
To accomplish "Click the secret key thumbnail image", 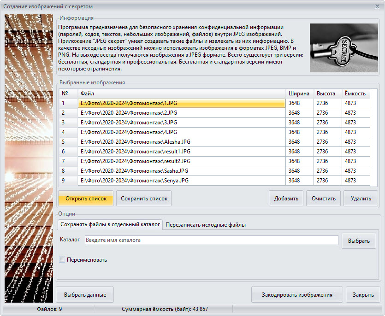I will (x=344, y=48).
